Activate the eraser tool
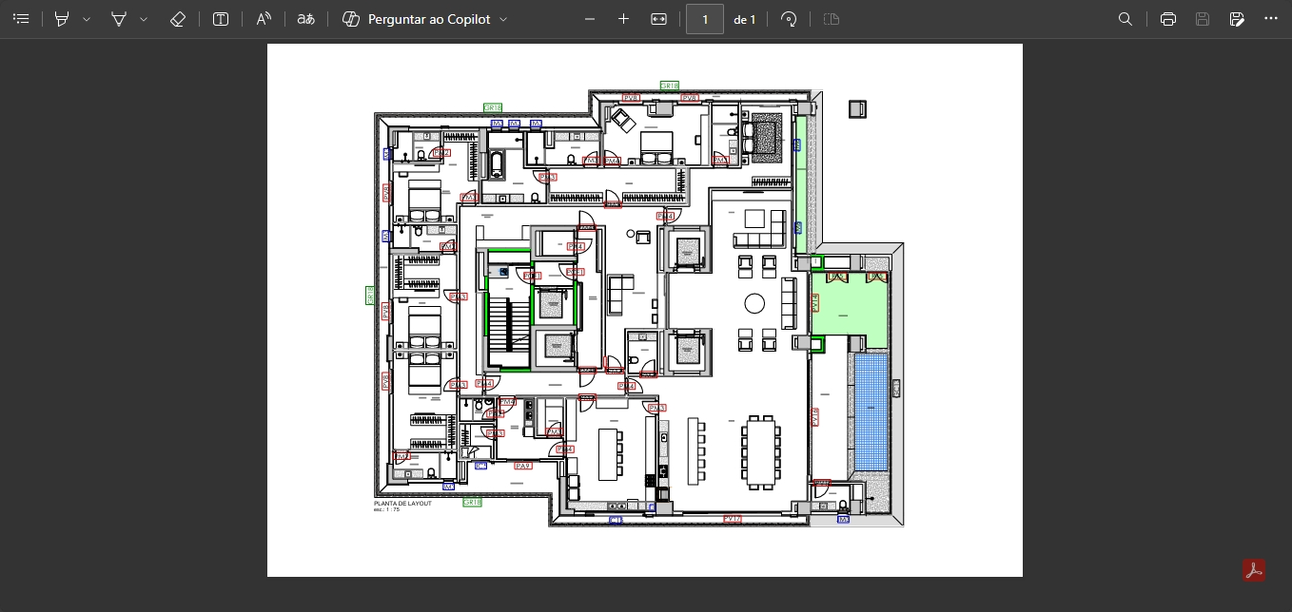Screen dimensions: 1292x612 point(177,19)
